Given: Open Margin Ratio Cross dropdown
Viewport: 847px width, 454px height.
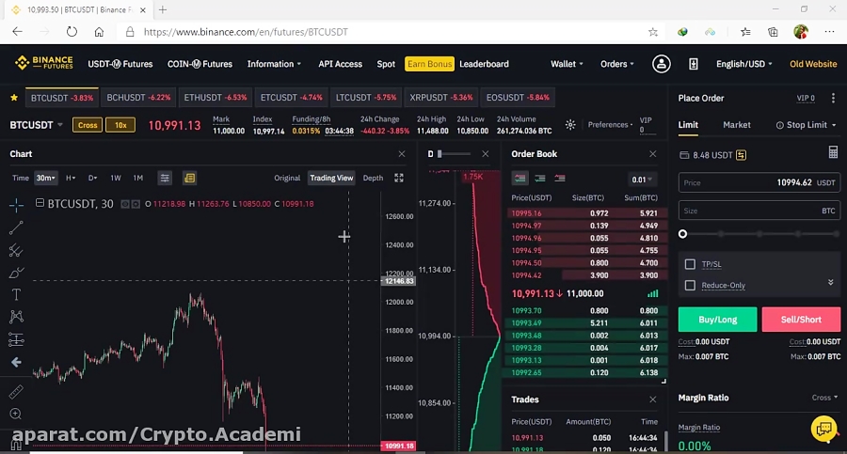Looking at the screenshot, I should (824, 398).
